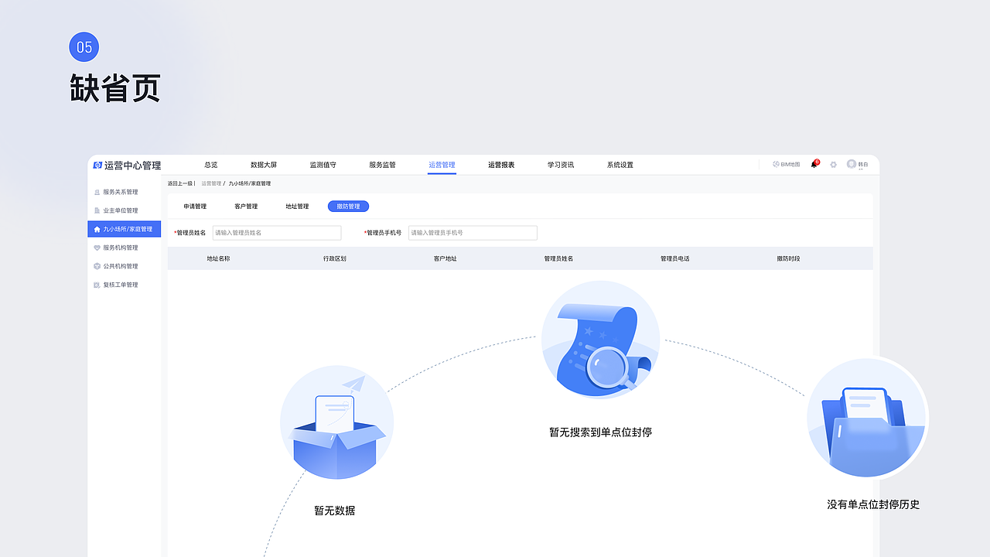This screenshot has height=557, width=990.
Task: Click the search scroll illustration with magnifier
Action: pos(601,340)
